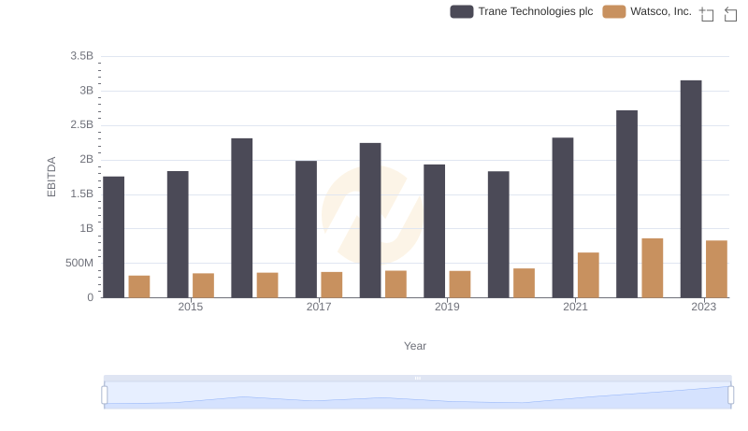This screenshot has height=431, width=748.
Task: Click the Watsco bar for 2016
Action: 267,285
